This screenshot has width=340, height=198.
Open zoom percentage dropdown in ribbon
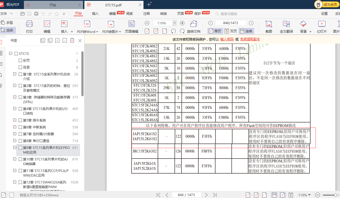coord(174,23)
